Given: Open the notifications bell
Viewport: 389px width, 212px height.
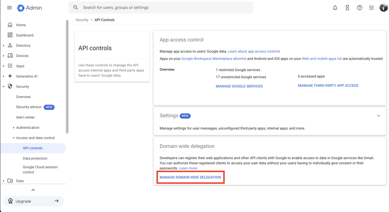Looking at the screenshot, I should pos(335,7).
